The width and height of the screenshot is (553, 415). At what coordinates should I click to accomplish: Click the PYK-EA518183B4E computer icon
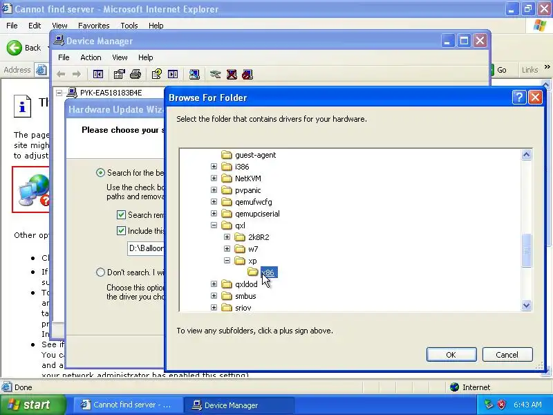pyautogui.click(x=72, y=93)
